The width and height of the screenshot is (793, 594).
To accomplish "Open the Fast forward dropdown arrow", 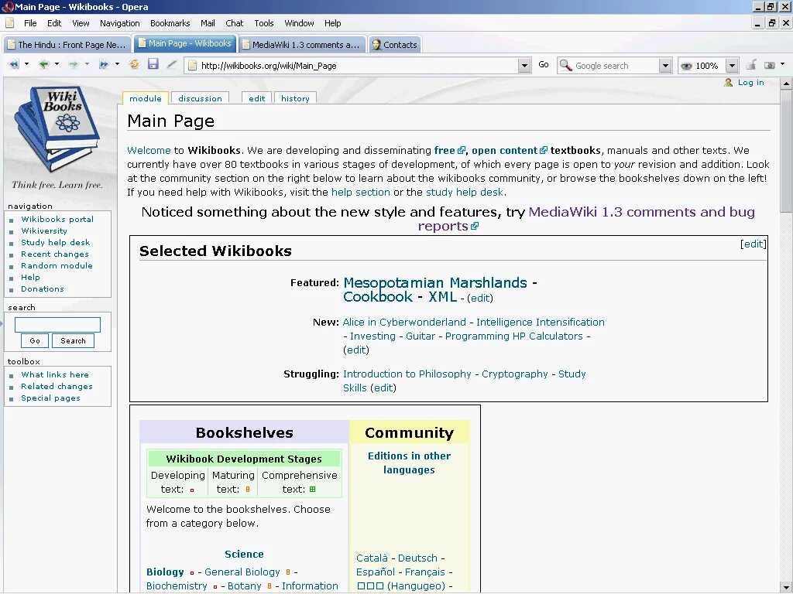I will click(118, 65).
